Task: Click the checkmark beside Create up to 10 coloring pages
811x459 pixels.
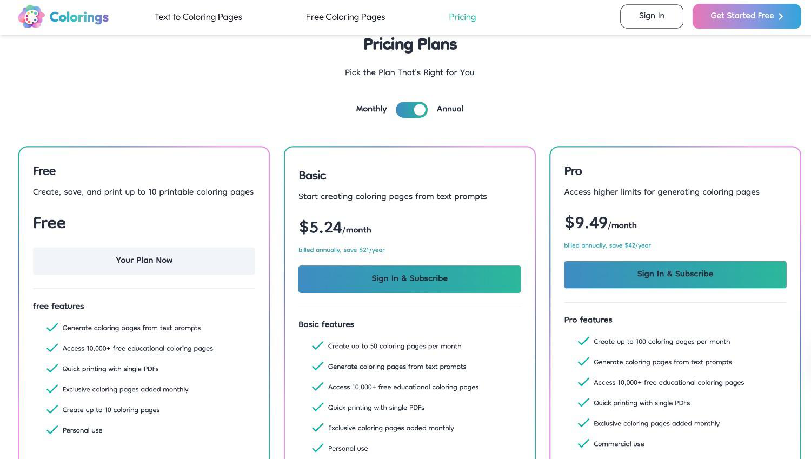Action: [52, 409]
